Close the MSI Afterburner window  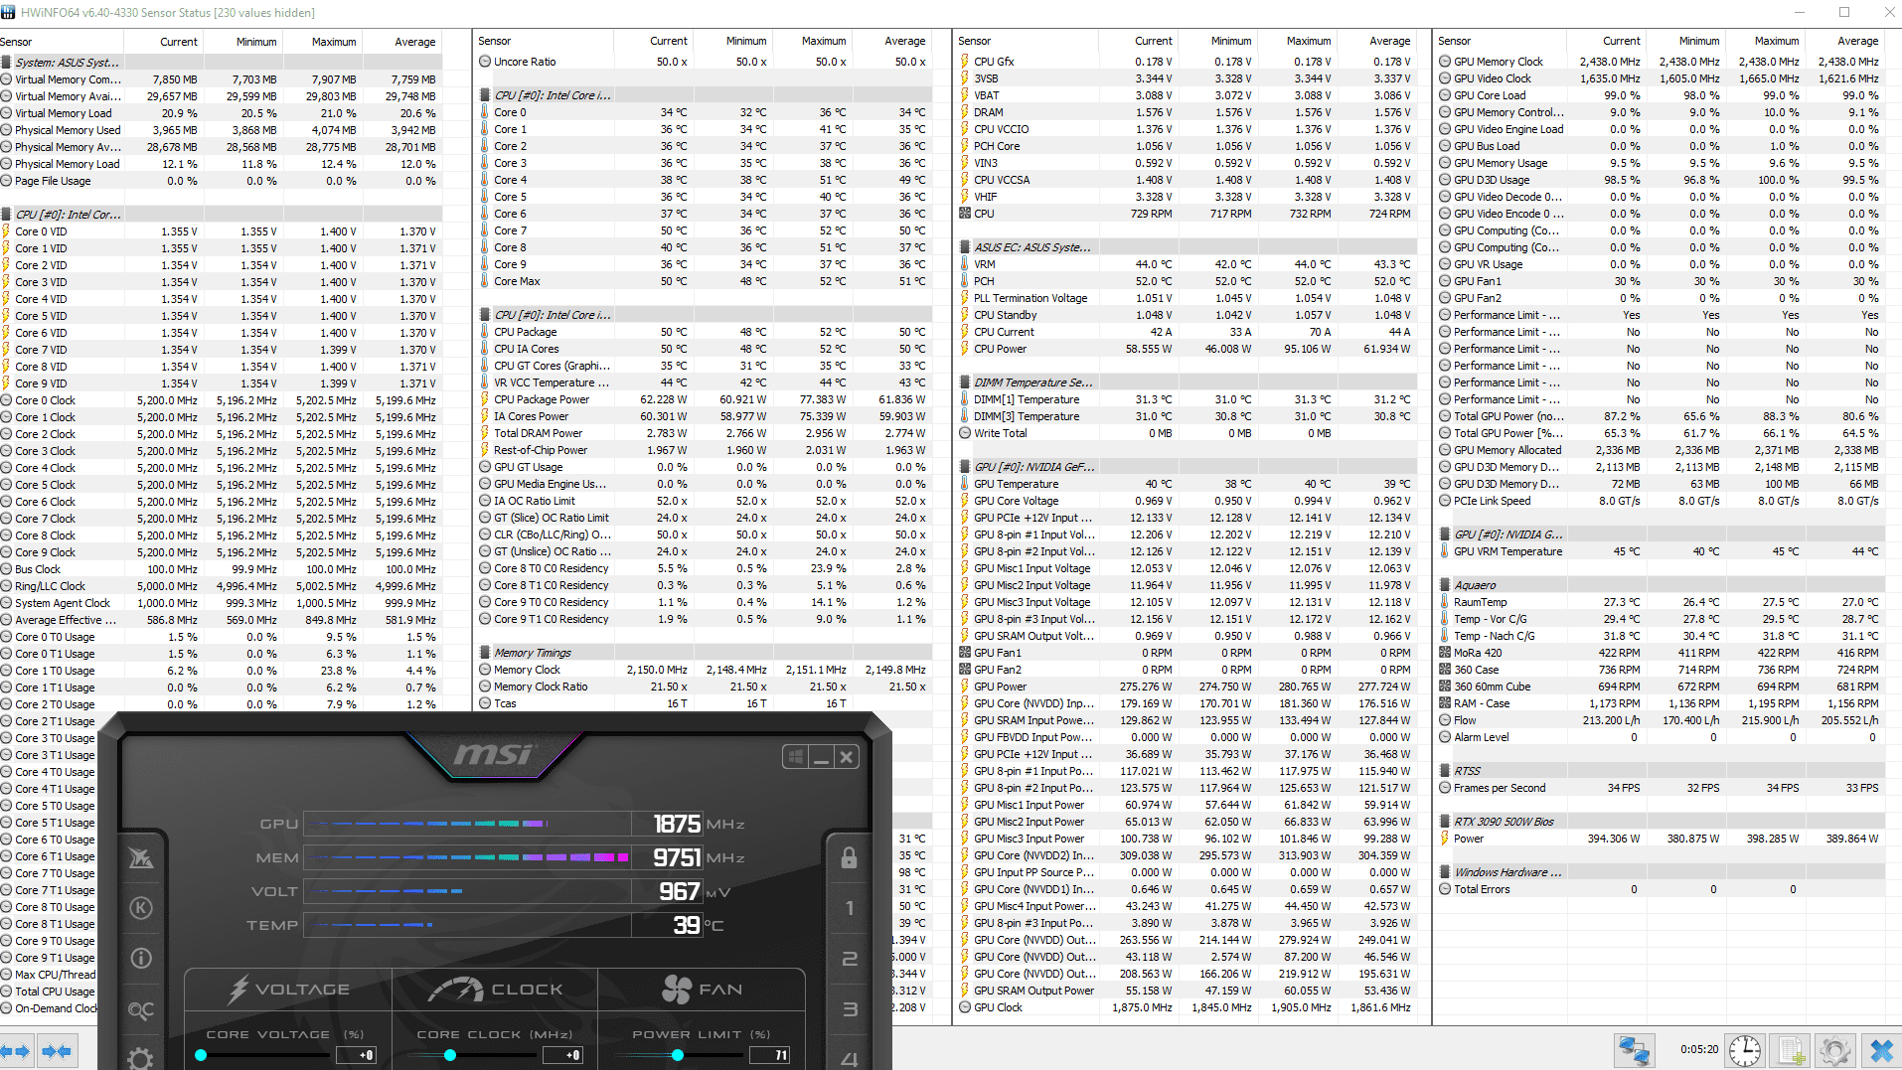click(846, 757)
